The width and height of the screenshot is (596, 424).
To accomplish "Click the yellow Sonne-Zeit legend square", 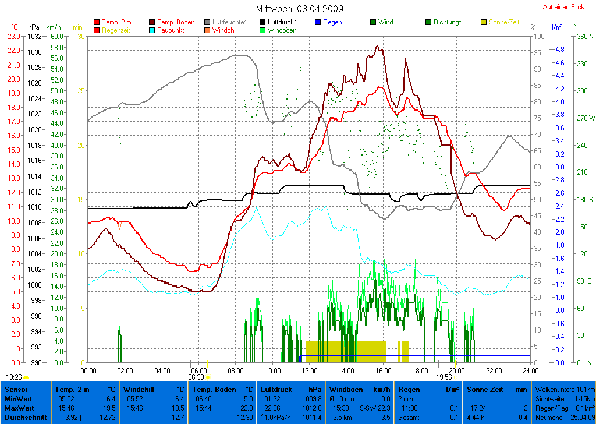I will [x=484, y=22].
